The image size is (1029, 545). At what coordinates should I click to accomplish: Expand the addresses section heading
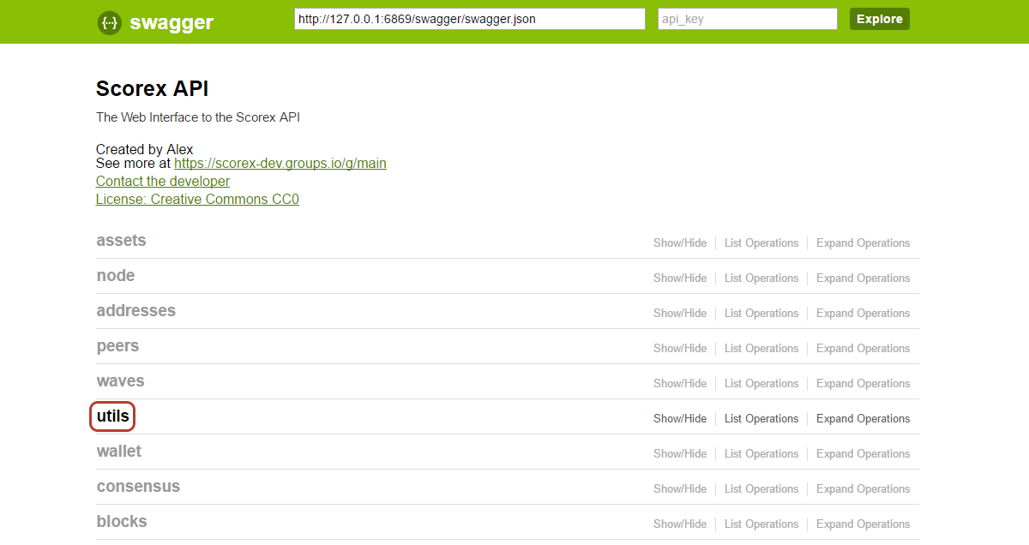[136, 310]
